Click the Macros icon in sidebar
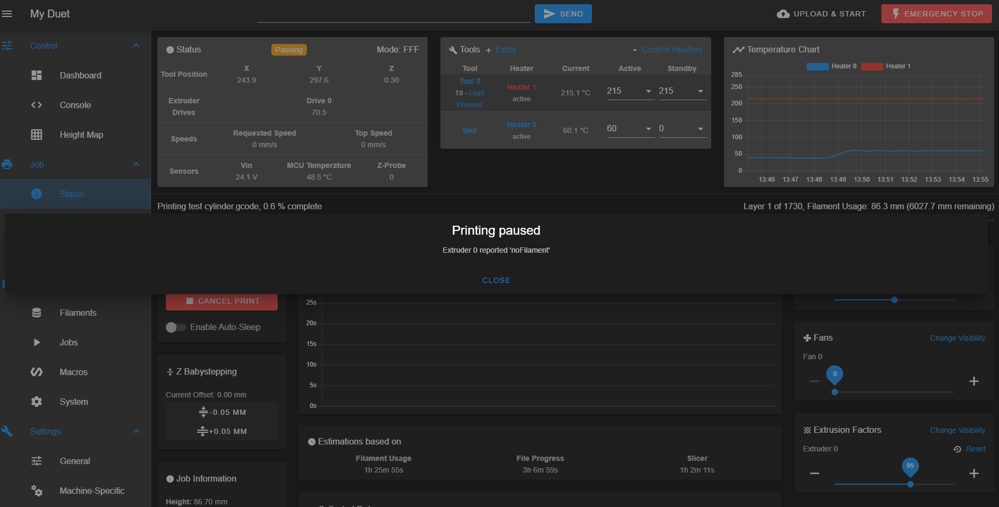The height and width of the screenshot is (507, 999). pos(37,372)
